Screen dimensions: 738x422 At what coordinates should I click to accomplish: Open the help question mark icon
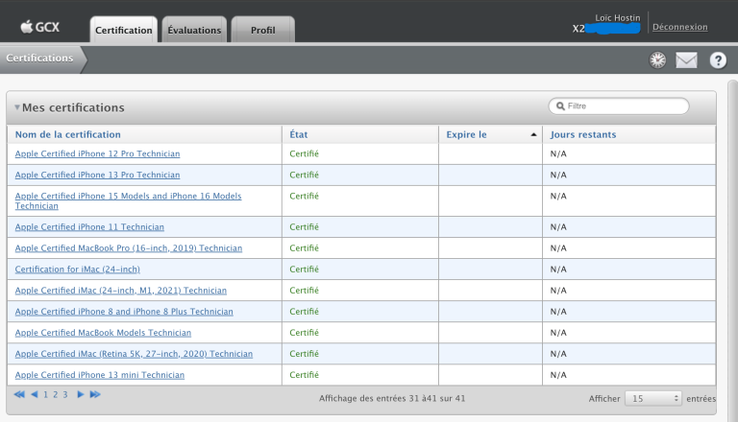tap(718, 60)
